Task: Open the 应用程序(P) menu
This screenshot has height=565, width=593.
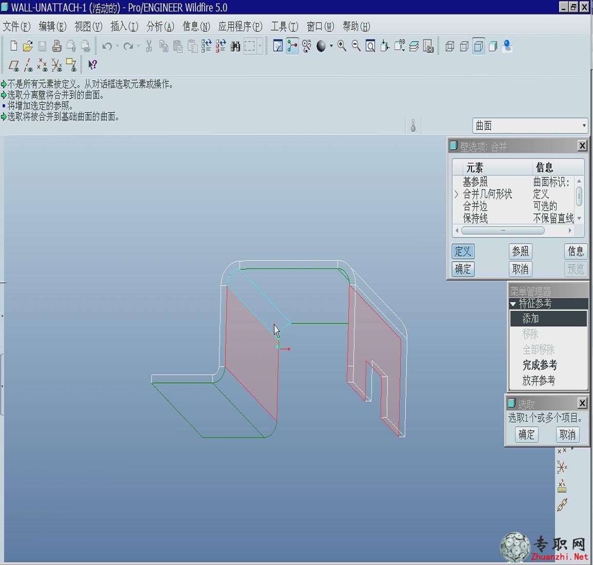Action: click(x=240, y=27)
